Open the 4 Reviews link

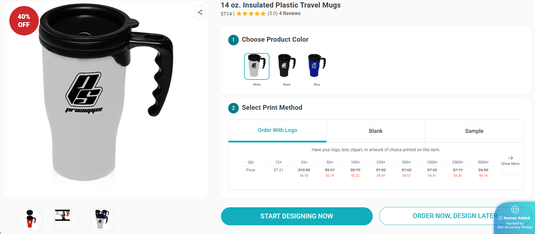(x=290, y=13)
